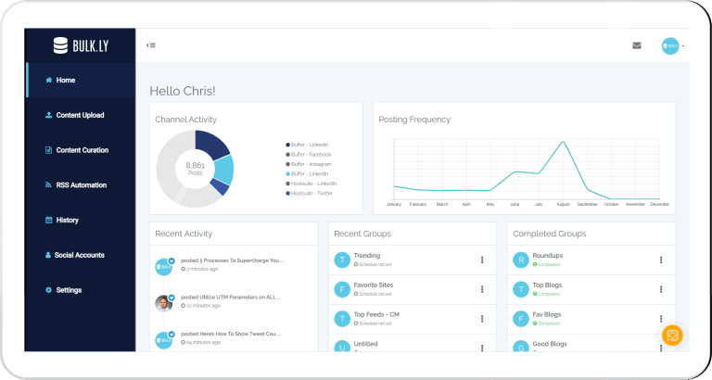Click the dark blue donut chart segment

pos(213,144)
